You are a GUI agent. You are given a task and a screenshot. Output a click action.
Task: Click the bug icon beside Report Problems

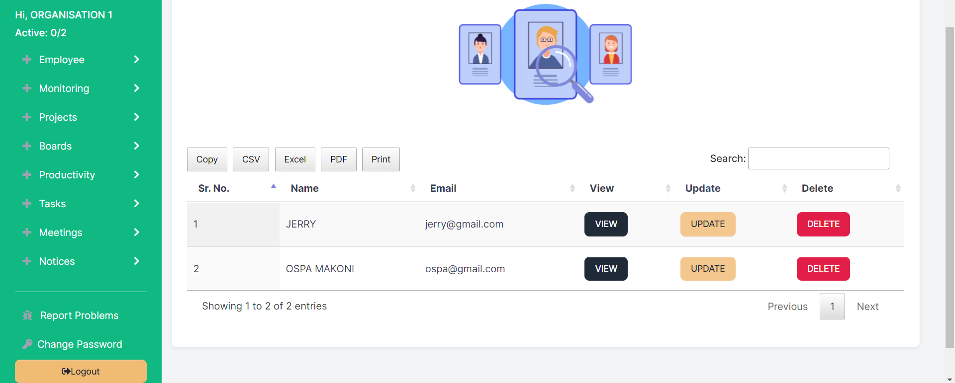pyautogui.click(x=27, y=315)
